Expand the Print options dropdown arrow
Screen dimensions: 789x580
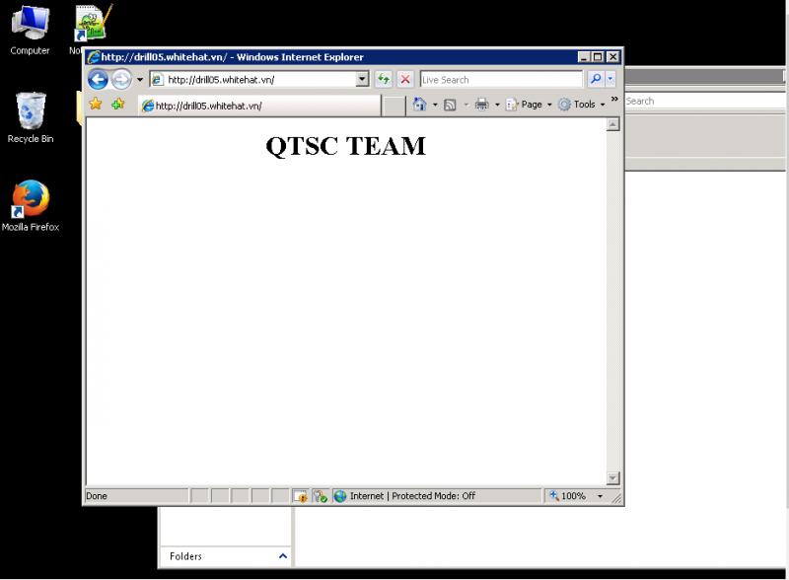497,105
